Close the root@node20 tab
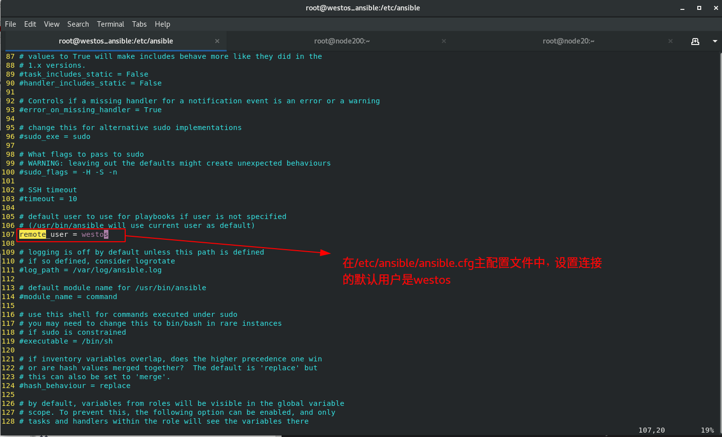Screen dimensions: 722x437 point(671,41)
